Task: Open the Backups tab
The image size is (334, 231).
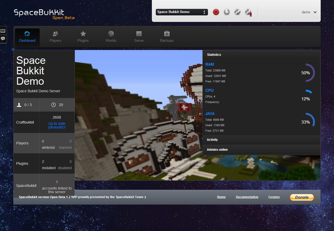Action: pos(167,37)
